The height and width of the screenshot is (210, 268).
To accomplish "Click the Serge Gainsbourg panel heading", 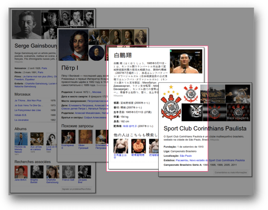I will (x=36, y=46).
